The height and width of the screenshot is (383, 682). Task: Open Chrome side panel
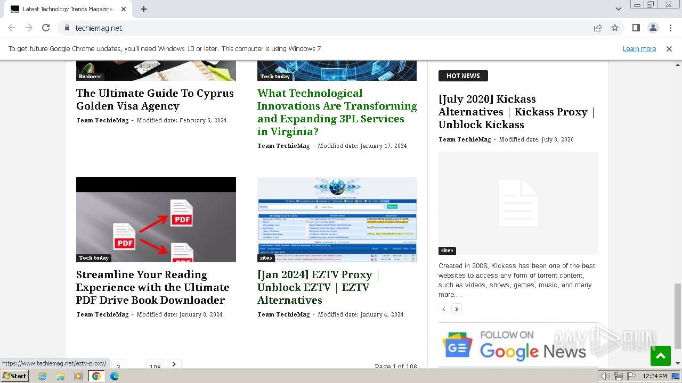coord(636,28)
